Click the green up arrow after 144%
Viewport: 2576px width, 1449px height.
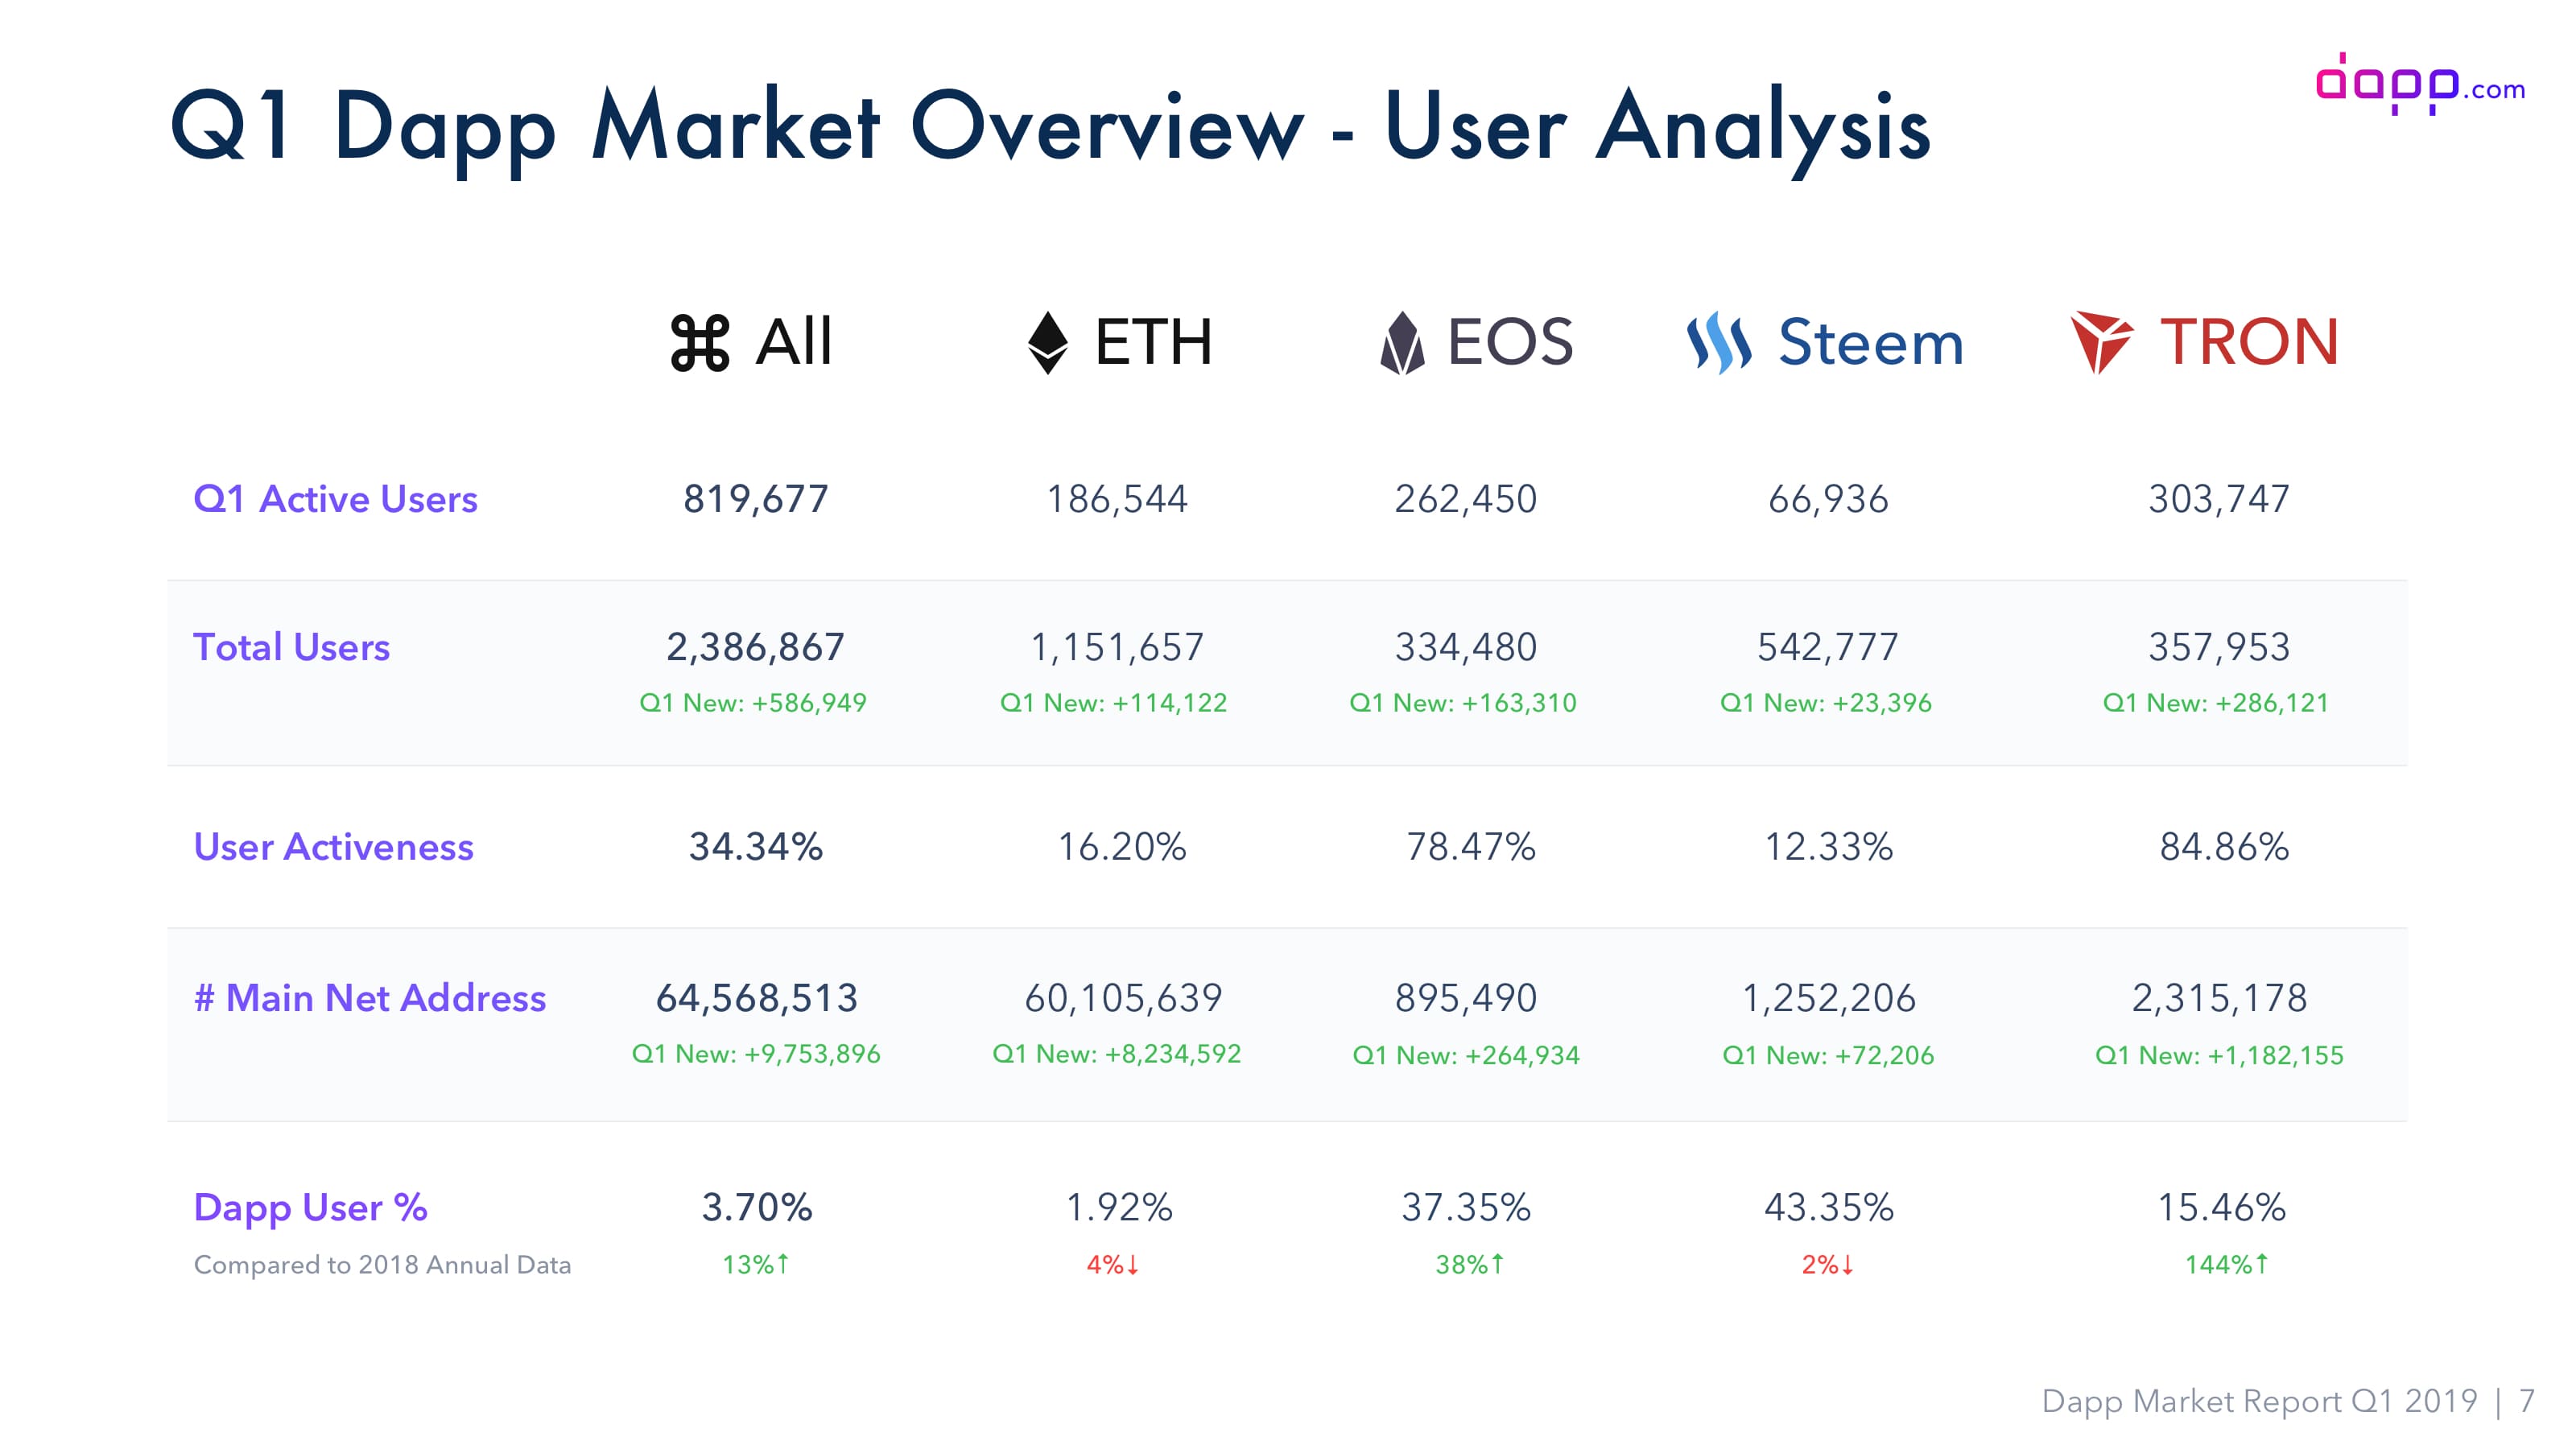2261,1263
